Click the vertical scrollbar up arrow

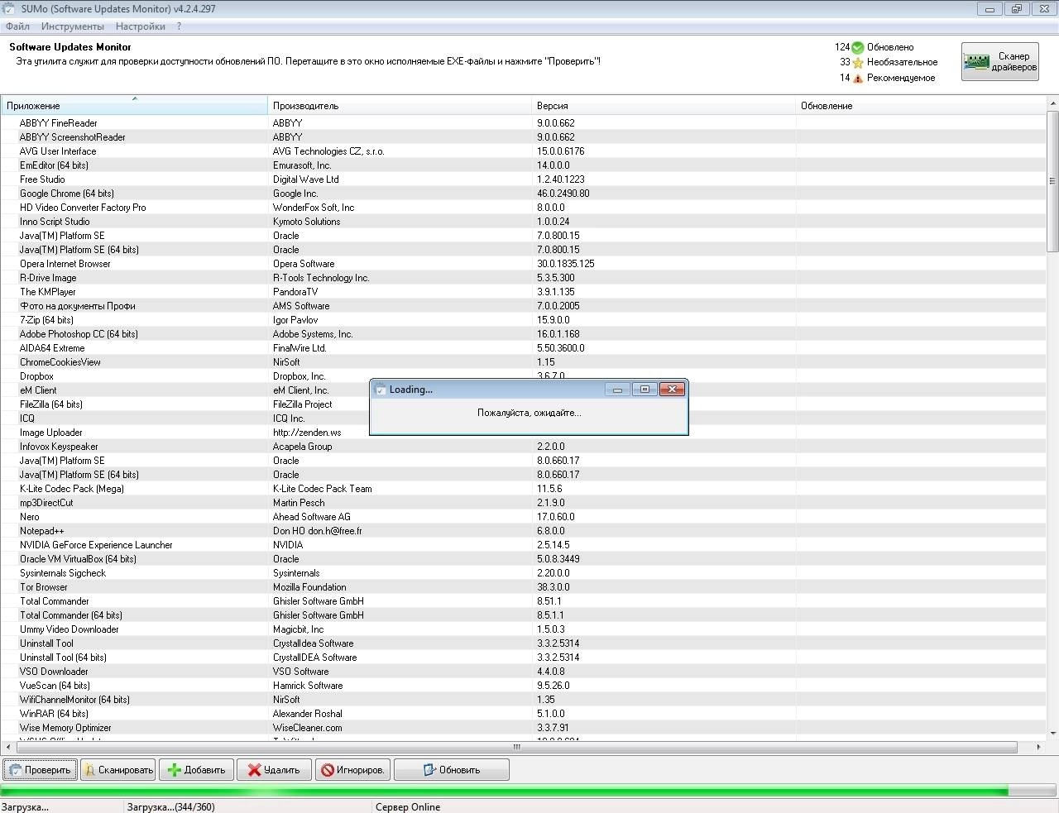1052,103
